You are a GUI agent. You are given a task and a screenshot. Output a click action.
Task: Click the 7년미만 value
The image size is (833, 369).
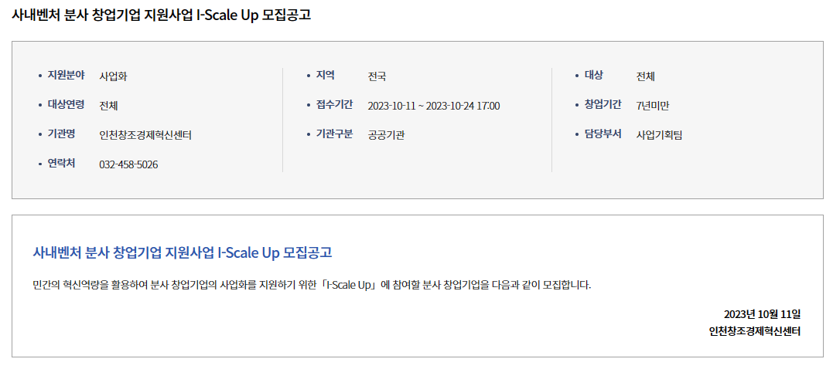[x=653, y=106]
